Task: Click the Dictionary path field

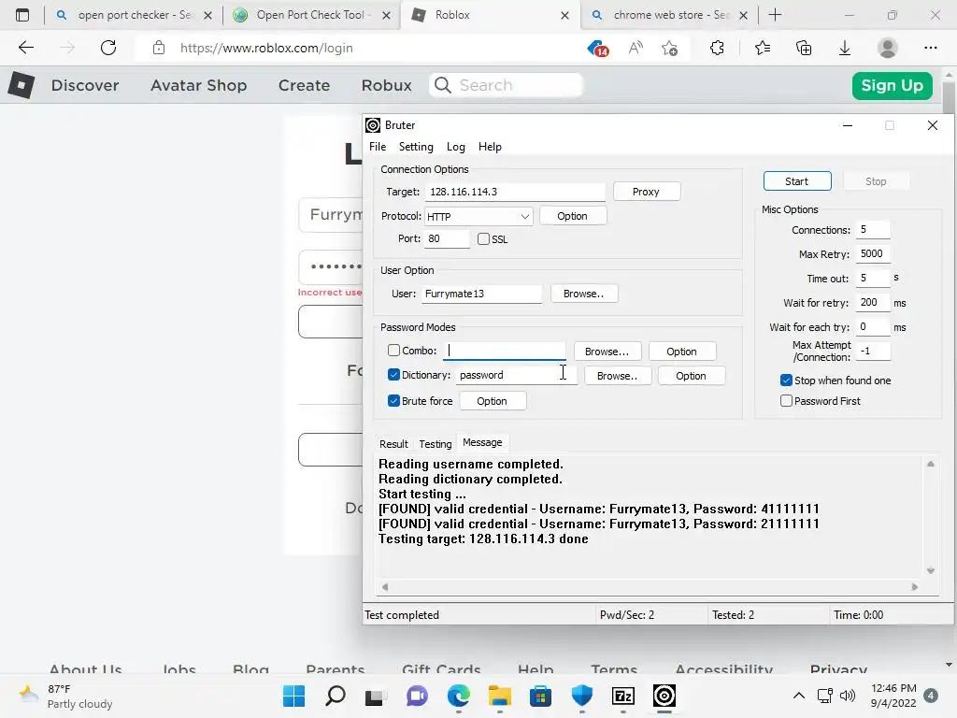Action: [x=516, y=375]
